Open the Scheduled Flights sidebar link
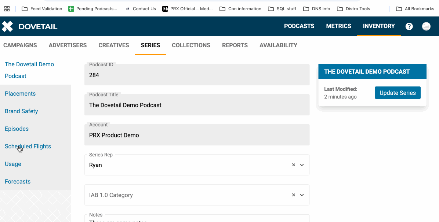 tap(28, 147)
